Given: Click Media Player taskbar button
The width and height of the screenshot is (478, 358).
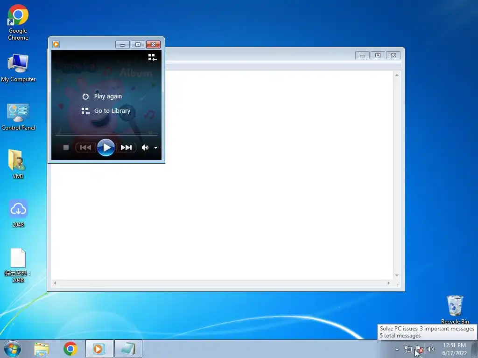Looking at the screenshot, I should coord(99,349).
